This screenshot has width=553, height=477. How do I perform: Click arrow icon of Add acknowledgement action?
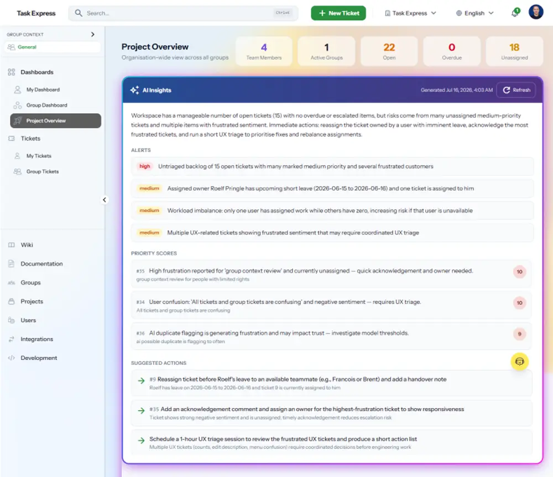click(141, 410)
